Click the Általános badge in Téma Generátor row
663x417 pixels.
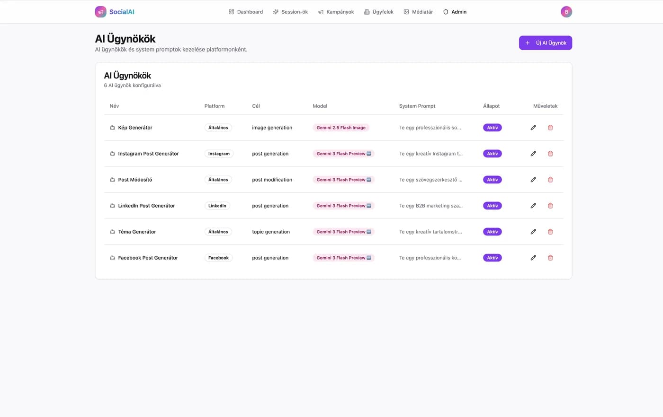[218, 232]
